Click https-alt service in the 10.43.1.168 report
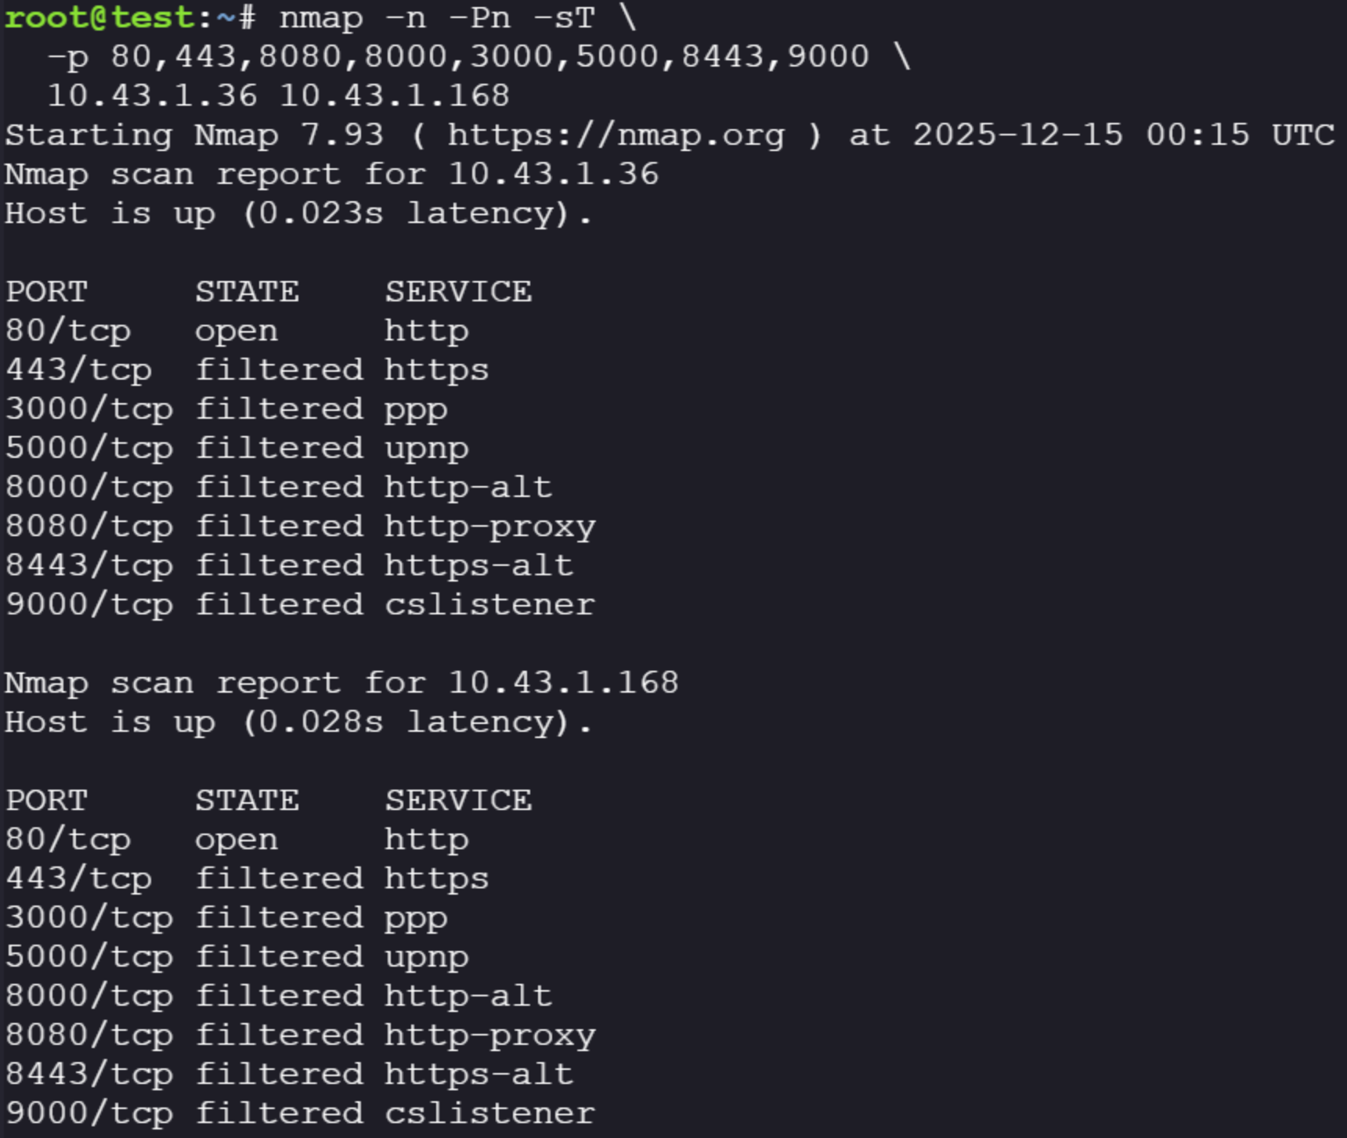This screenshot has width=1347, height=1138. tap(478, 1075)
